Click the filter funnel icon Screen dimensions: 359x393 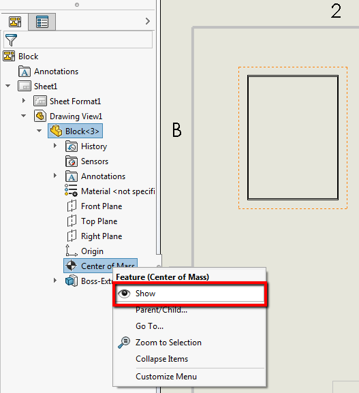(11, 40)
